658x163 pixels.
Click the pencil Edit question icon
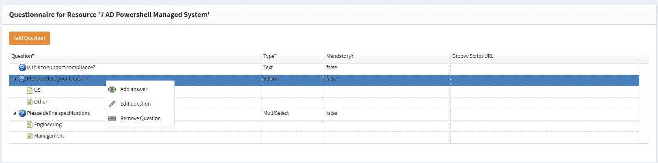point(112,104)
